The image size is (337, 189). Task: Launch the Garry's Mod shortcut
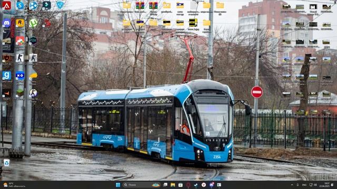7,76
